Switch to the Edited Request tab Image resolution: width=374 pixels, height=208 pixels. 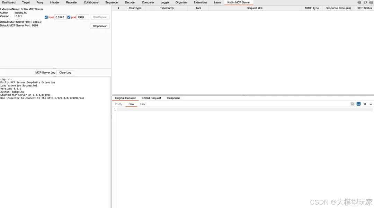tap(151, 98)
